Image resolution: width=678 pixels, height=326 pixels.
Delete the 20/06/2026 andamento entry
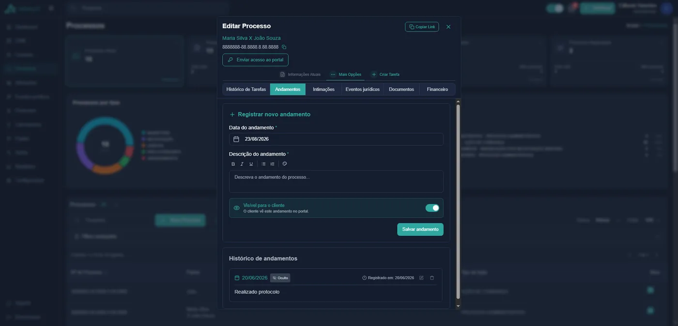point(432,278)
